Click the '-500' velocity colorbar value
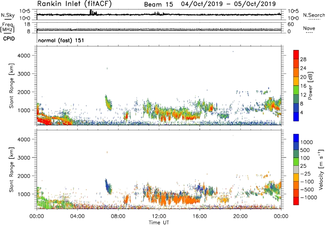The width and height of the screenshot is (325, 225). click(307, 189)
